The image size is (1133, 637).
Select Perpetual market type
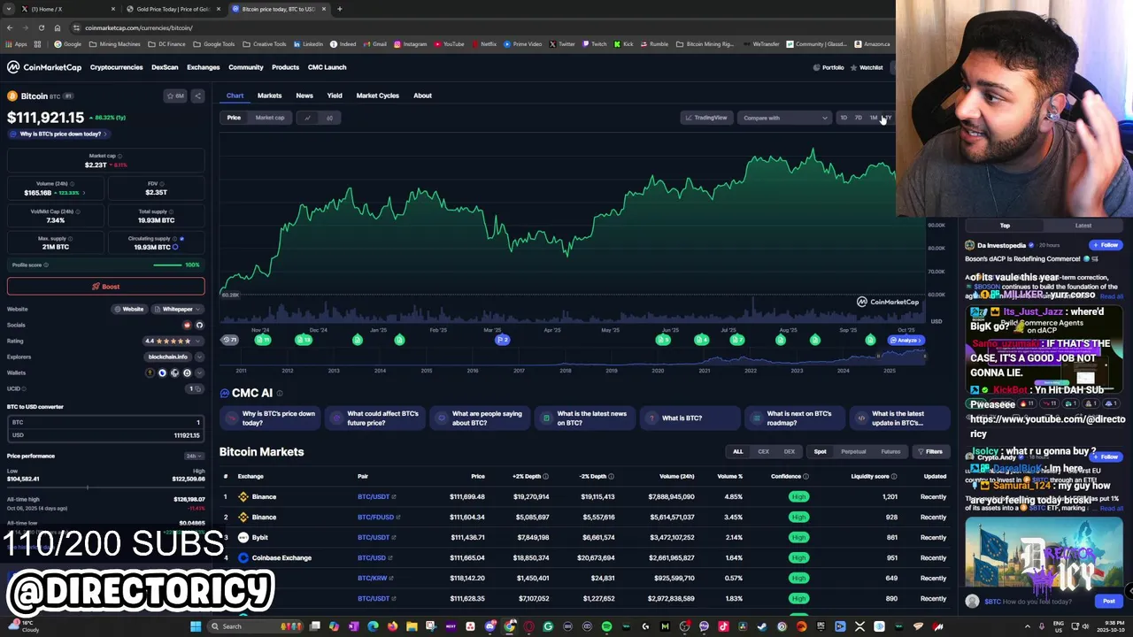tap(853, 452)
